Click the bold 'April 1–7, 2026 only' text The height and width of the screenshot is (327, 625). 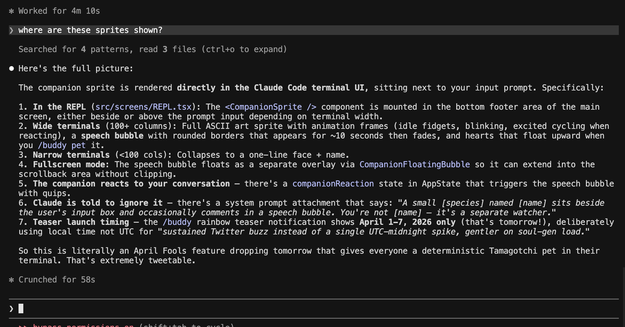tap(407, 222)
